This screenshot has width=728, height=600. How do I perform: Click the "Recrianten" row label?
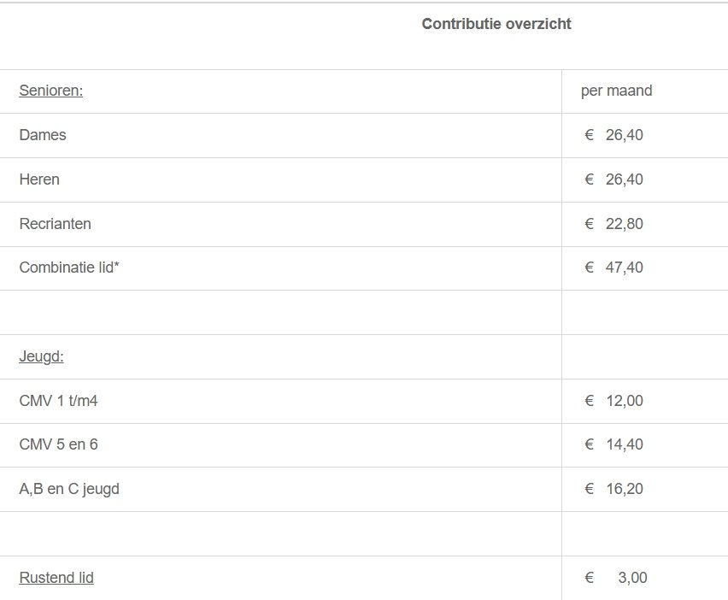[x=55, y=224]
